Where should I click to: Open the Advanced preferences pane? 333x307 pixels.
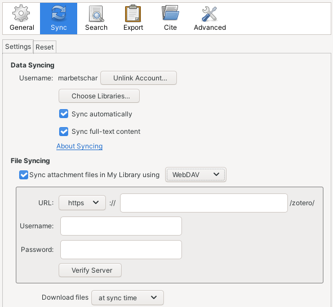210,19
